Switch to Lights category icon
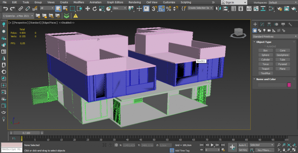The height and width of the screenshot is (153, 298). [x=264, y=31]
